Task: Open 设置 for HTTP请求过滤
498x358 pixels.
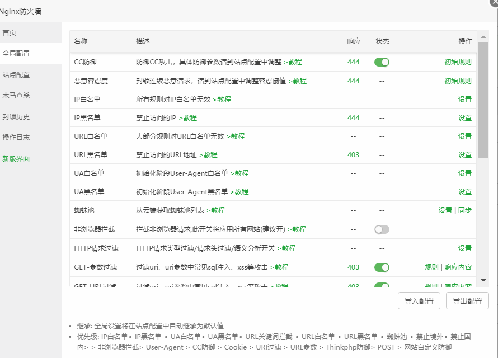Action: coord(465,248)
